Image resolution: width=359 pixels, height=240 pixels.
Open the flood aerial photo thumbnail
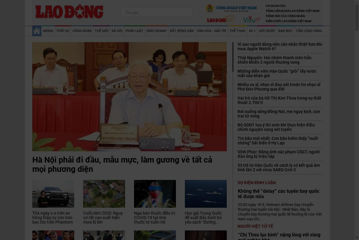click(x=104, y=194)
